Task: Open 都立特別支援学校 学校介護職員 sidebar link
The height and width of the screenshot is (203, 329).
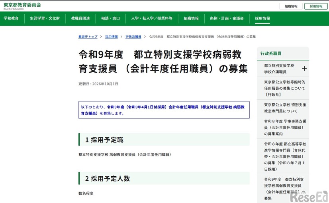Action: [279, 69]
